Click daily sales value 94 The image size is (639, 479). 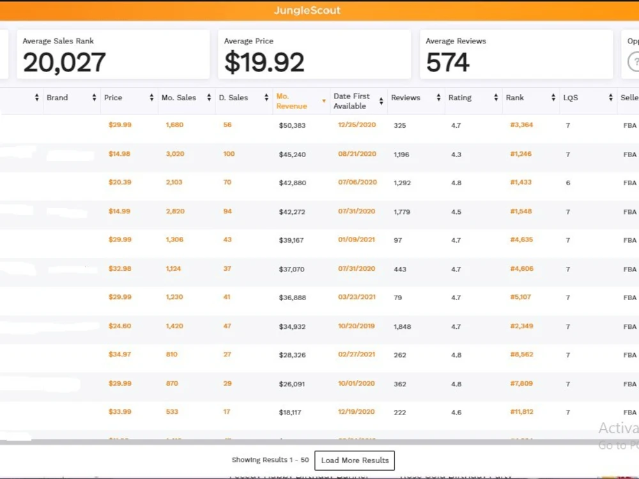[x=227, y=211]
